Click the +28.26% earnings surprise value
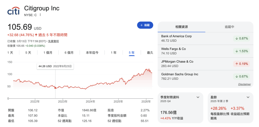The width and height of the screenshot is (259, 127). click(x=218, y=108)
